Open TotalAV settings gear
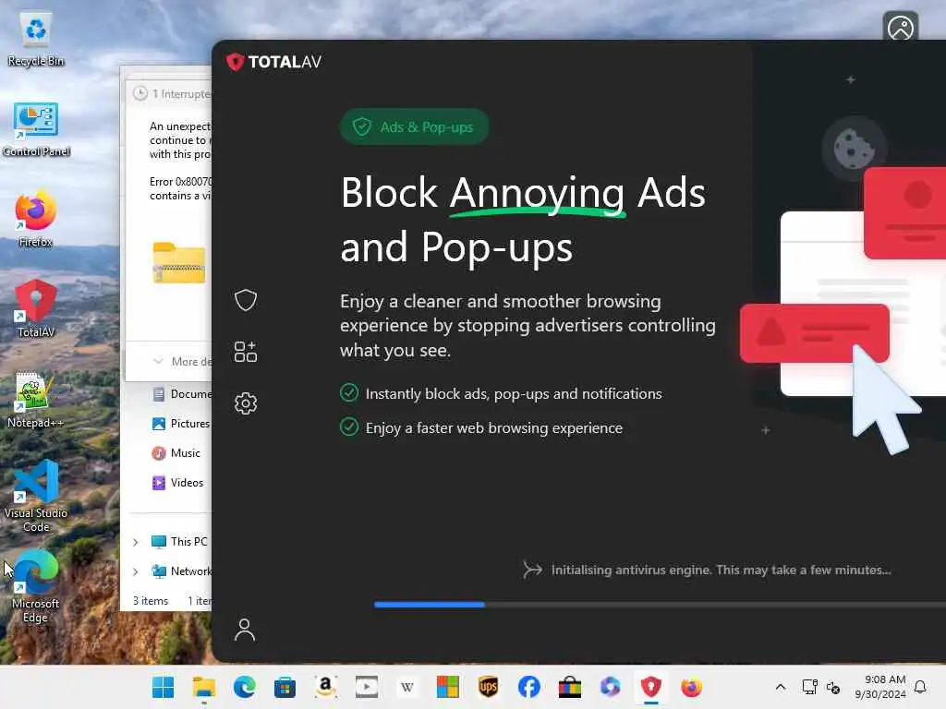 (x=246, y=403)
